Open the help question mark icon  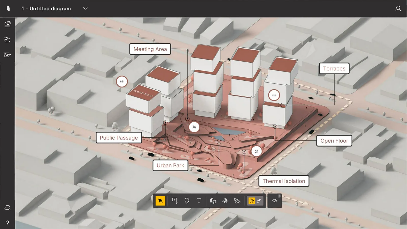7,223
